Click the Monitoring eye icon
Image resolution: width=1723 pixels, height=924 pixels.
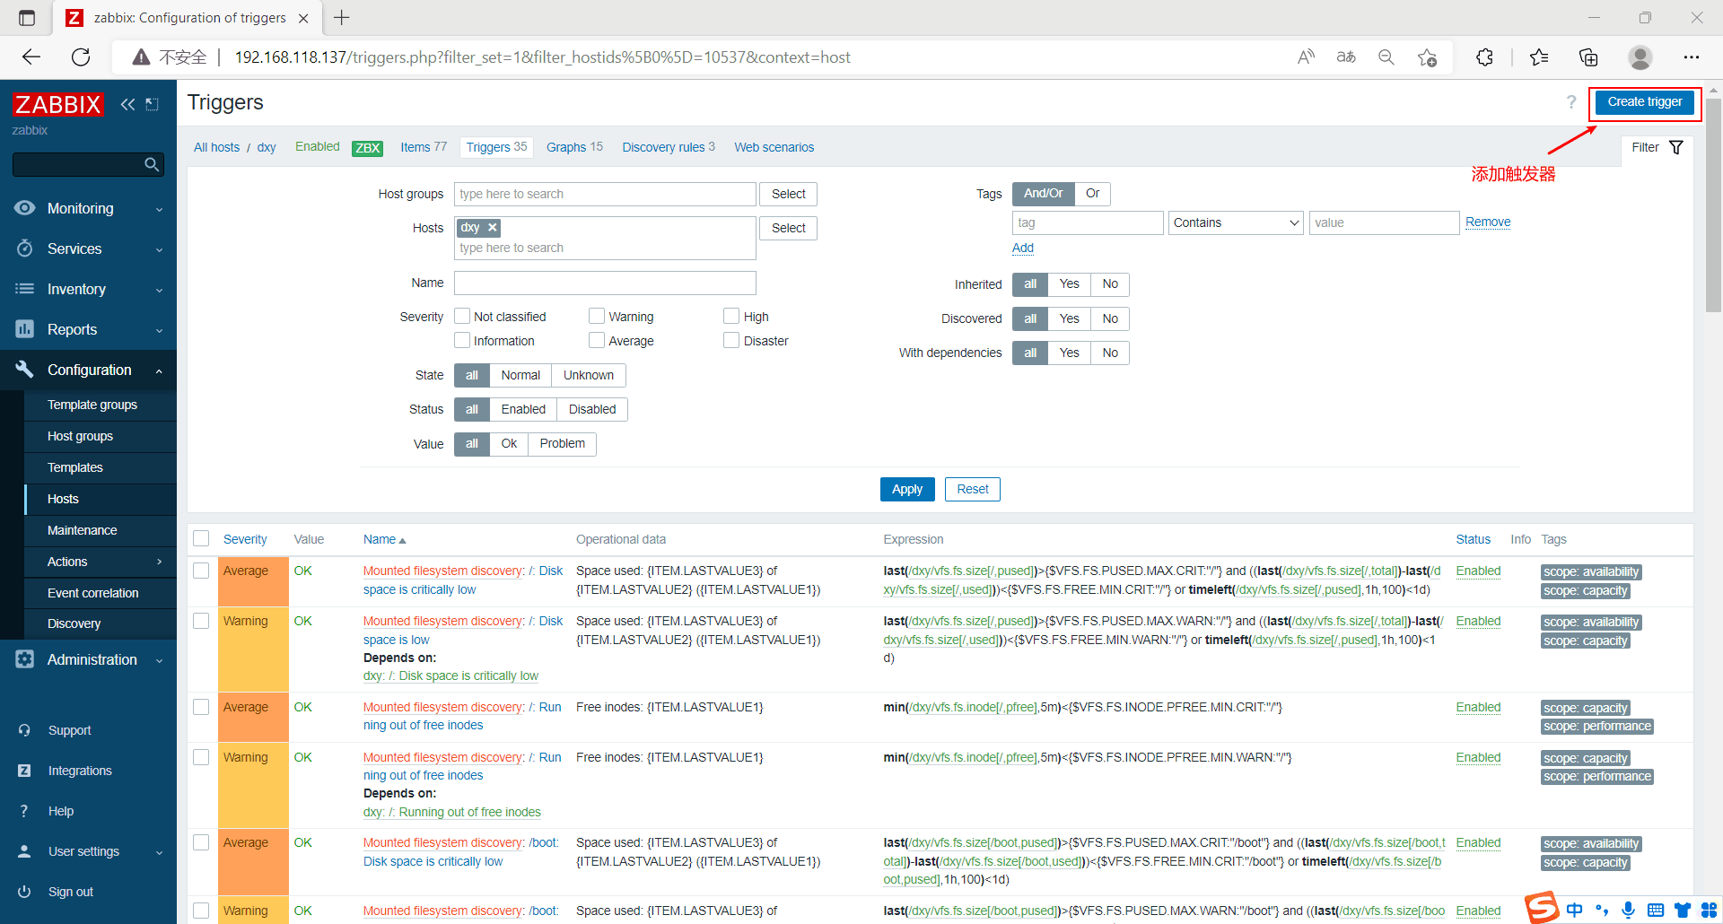(25, 208)
